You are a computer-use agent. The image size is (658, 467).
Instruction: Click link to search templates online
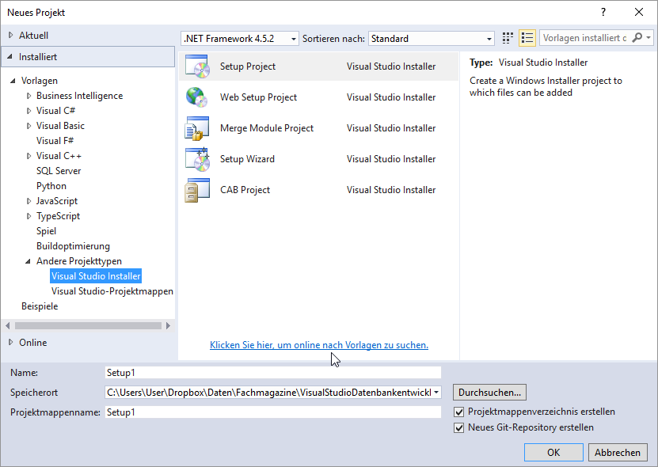pos(318,345)
